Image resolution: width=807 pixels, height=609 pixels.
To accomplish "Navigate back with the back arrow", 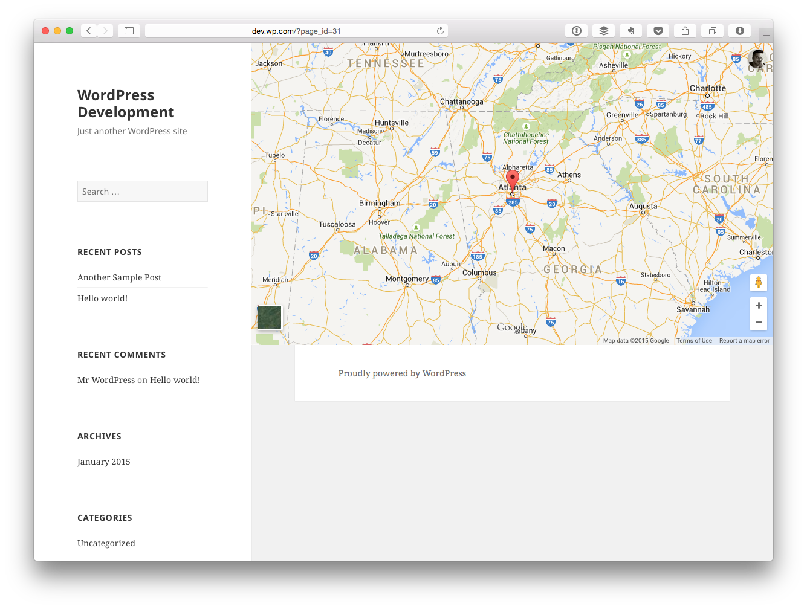I will [x=88, y=30].
